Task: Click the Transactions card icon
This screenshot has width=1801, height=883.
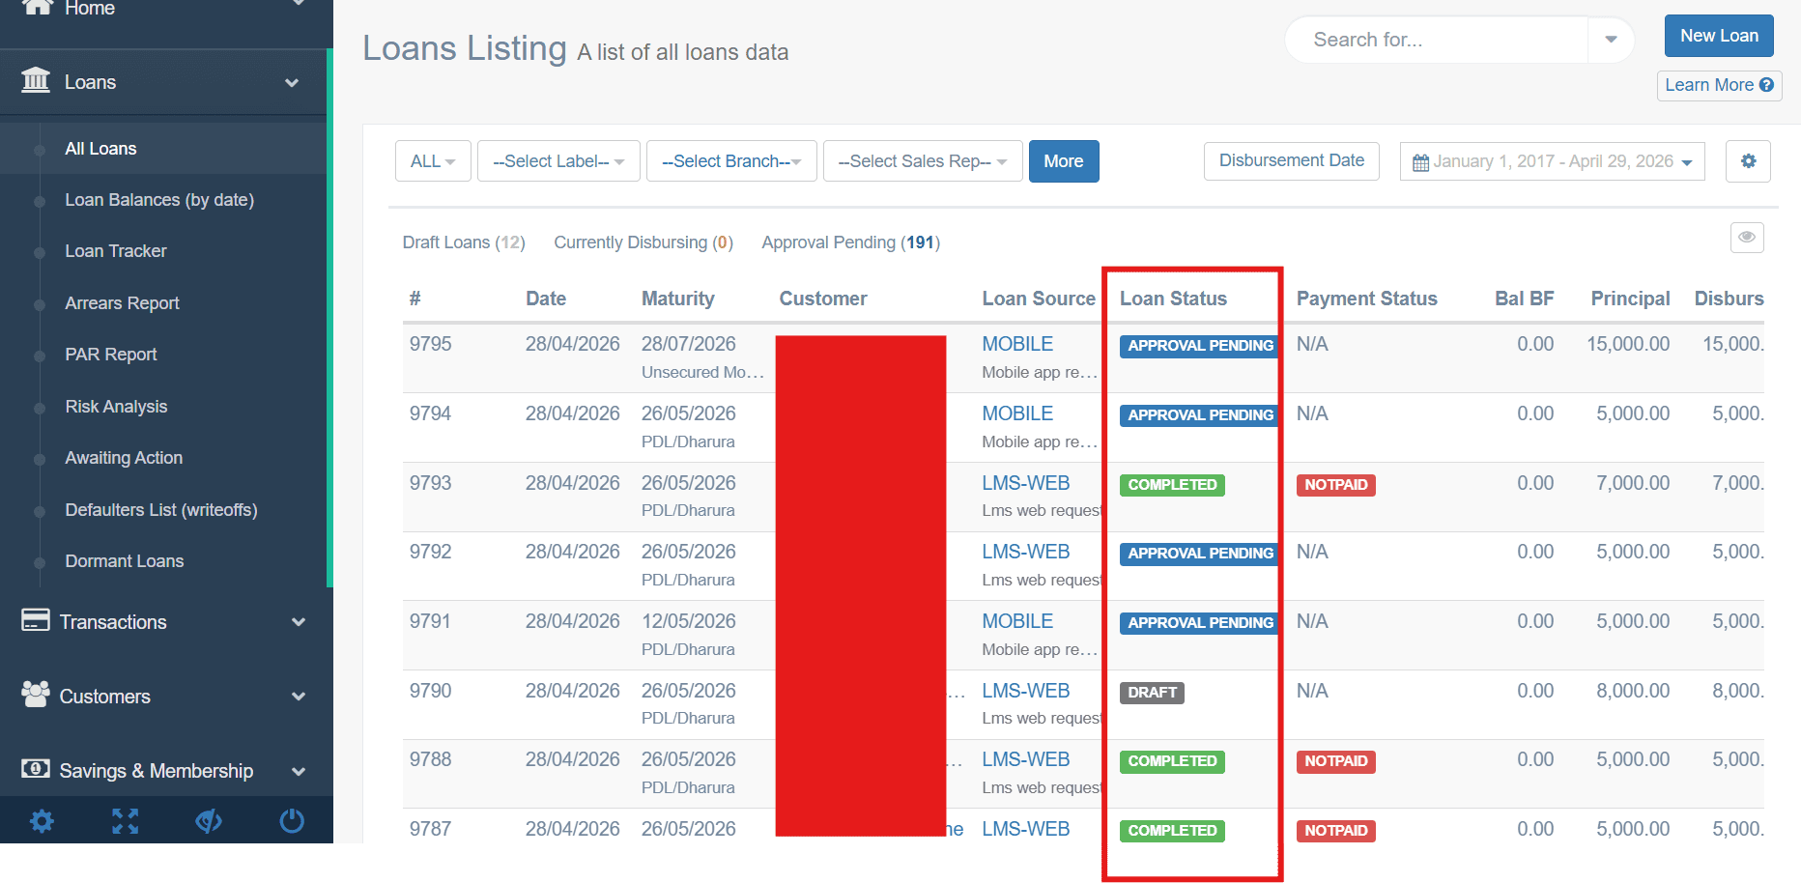Action: pos(36,620)
